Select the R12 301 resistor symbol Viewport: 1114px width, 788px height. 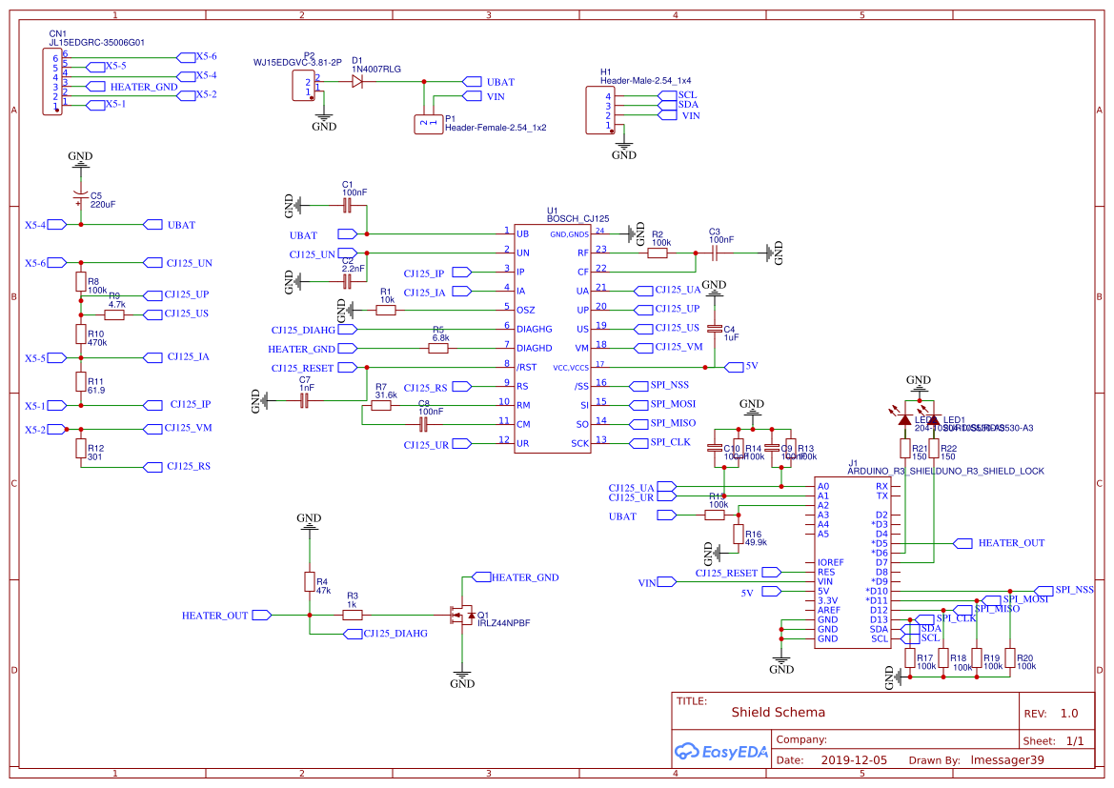tap(81, 449)
